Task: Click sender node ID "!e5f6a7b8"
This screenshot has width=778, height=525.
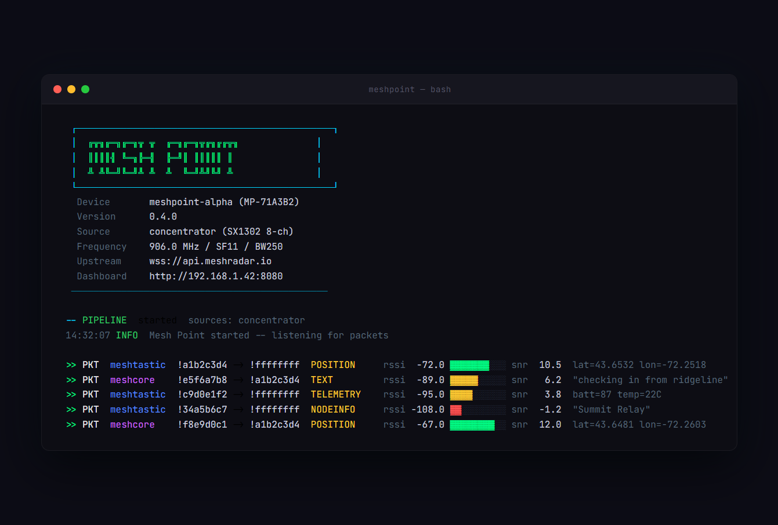Action: 202,380
